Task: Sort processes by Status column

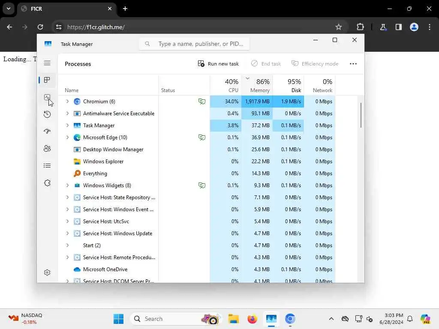Action: (x=184, y=85)
